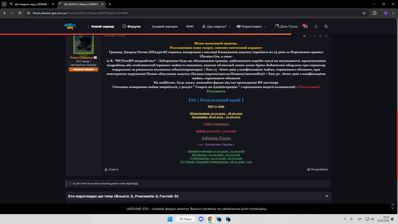Click Chrome icon in taskbar
Screen dimensions: 398x224
click(x=210, y=219)
